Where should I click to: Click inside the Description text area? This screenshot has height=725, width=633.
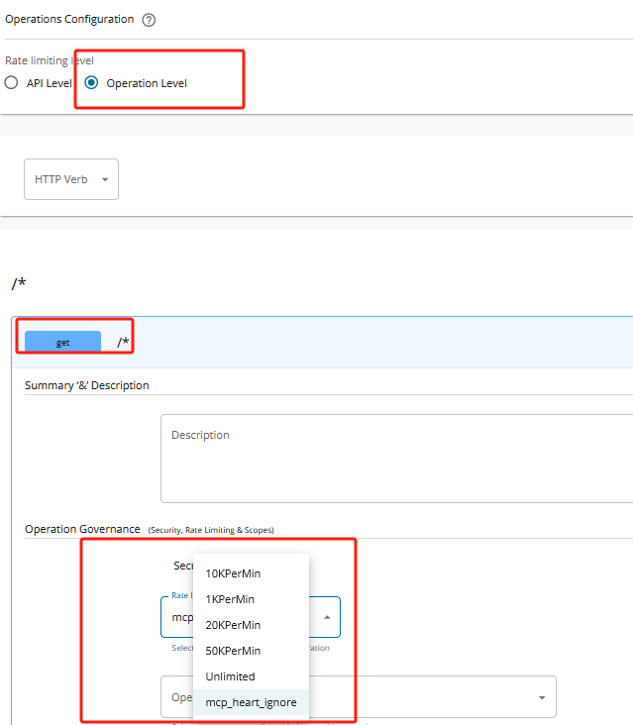click(x=396, y=459)
